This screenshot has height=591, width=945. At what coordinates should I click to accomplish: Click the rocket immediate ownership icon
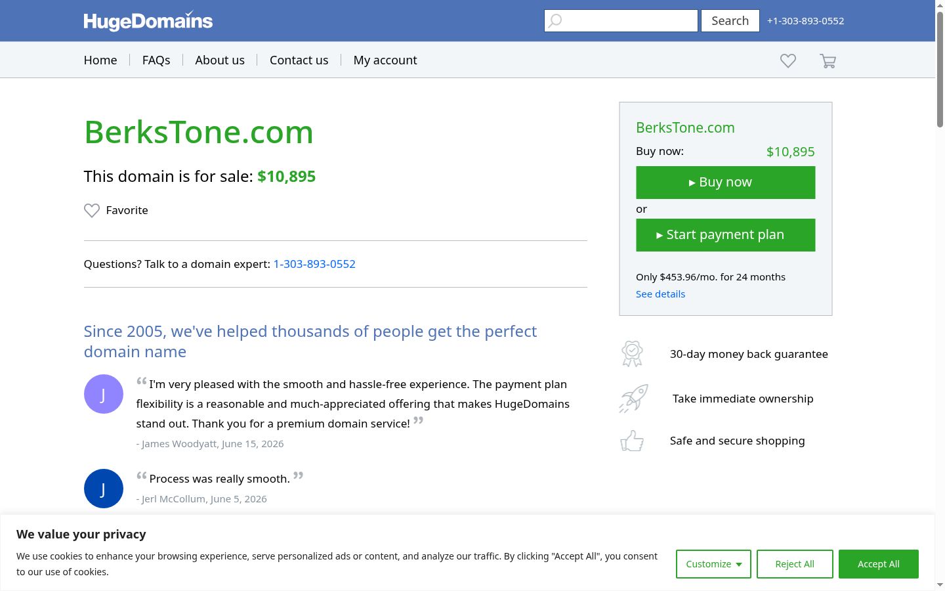tap(633, 399)
